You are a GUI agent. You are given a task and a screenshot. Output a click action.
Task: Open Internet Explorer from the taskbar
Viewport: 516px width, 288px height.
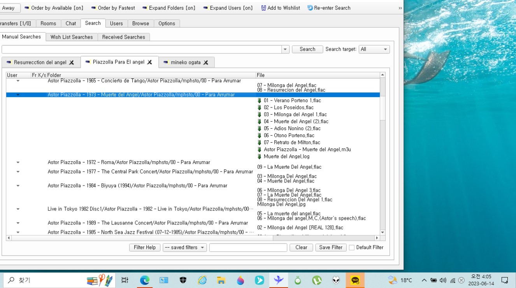pyautogui.click(x=202, y=280)
